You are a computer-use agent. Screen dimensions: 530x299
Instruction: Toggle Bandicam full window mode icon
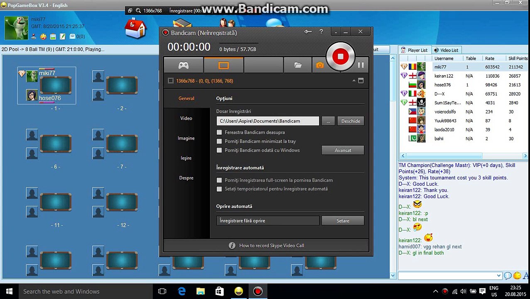pos(361,81)
